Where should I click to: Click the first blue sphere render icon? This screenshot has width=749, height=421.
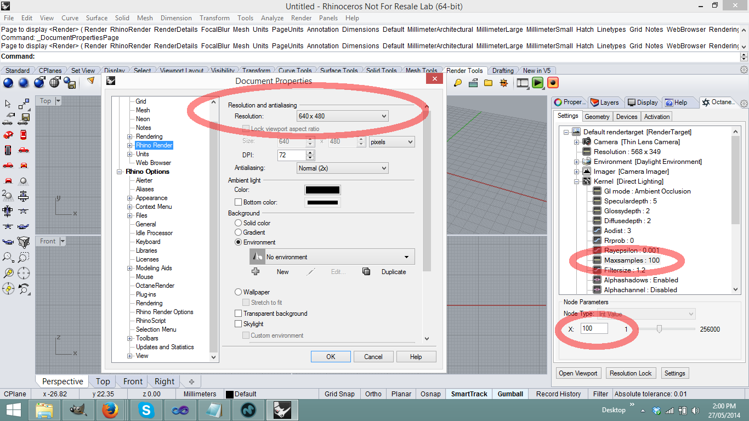coord(8,83)
